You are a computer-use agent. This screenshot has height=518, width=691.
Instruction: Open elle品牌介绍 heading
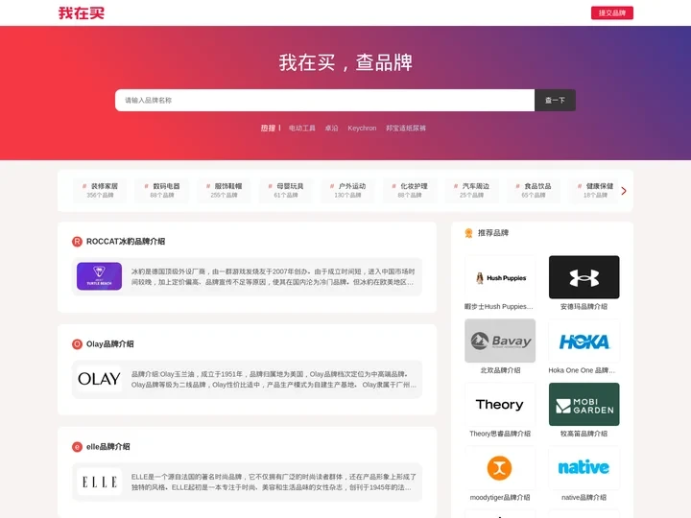[x=107, y=447]
